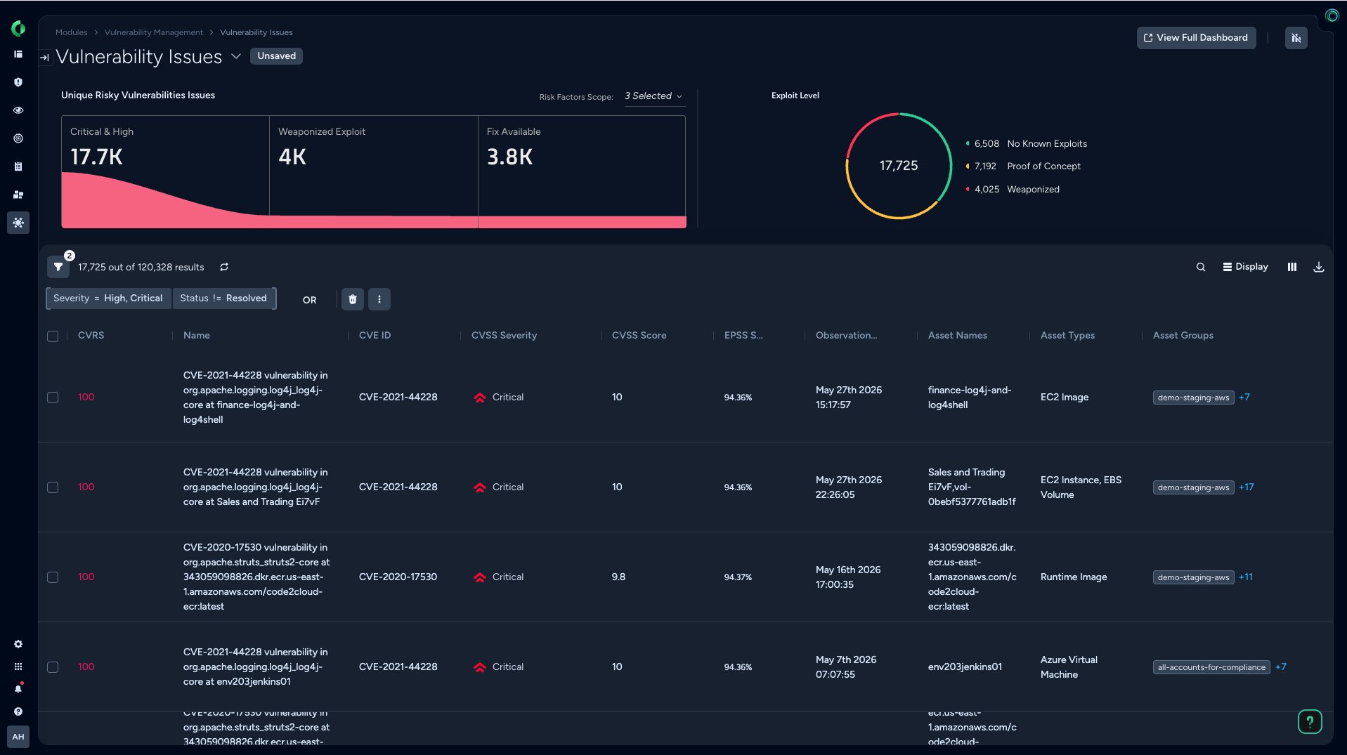
Task: Expand the Vulnerability Issues title dropdown
Action: (x=236, y=56)
